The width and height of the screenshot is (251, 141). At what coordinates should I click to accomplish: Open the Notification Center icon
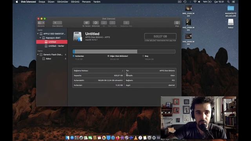[x=234, y=2]
